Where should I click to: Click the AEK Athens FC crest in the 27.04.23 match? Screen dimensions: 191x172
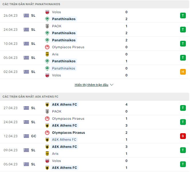pos(47,105)
